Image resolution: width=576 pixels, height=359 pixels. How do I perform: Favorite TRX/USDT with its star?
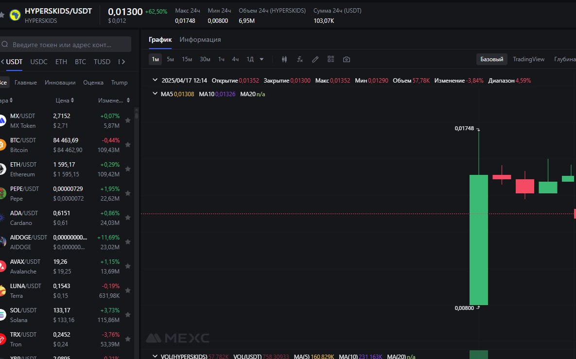128,339
